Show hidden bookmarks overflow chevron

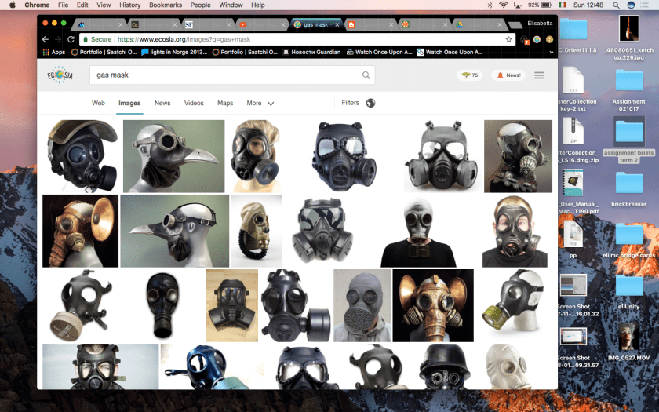[552, 53]
